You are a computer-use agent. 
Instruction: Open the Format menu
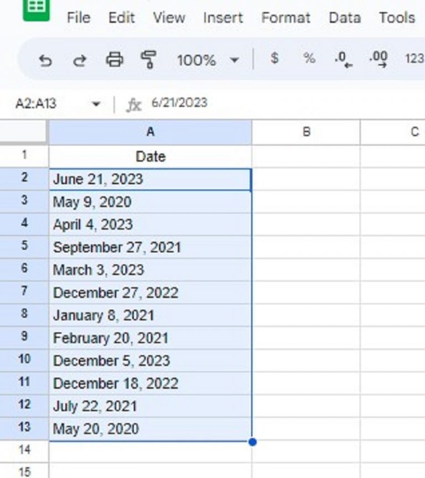coord(286,18)
